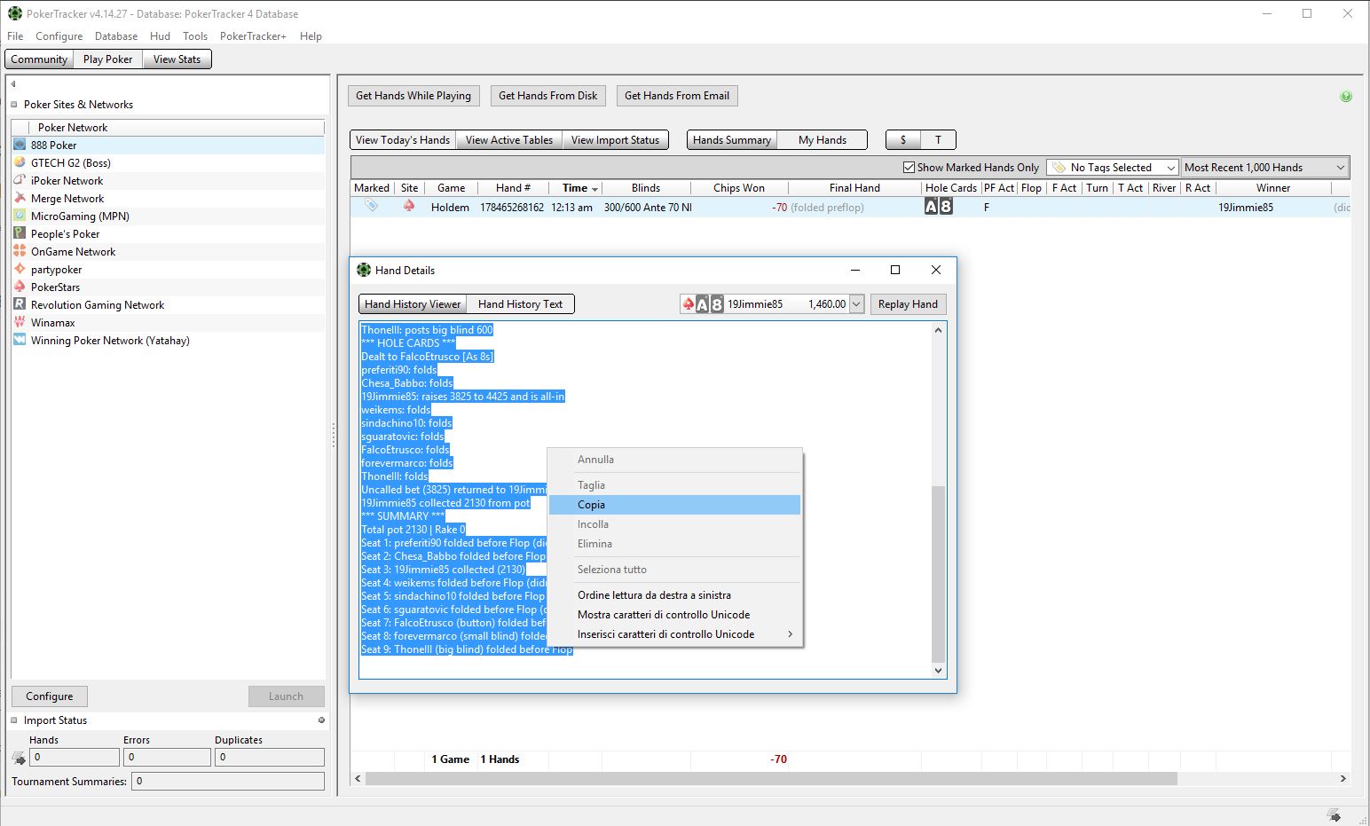Open the Most Recent 1,000 Hands dropdown

[1264, 167]
